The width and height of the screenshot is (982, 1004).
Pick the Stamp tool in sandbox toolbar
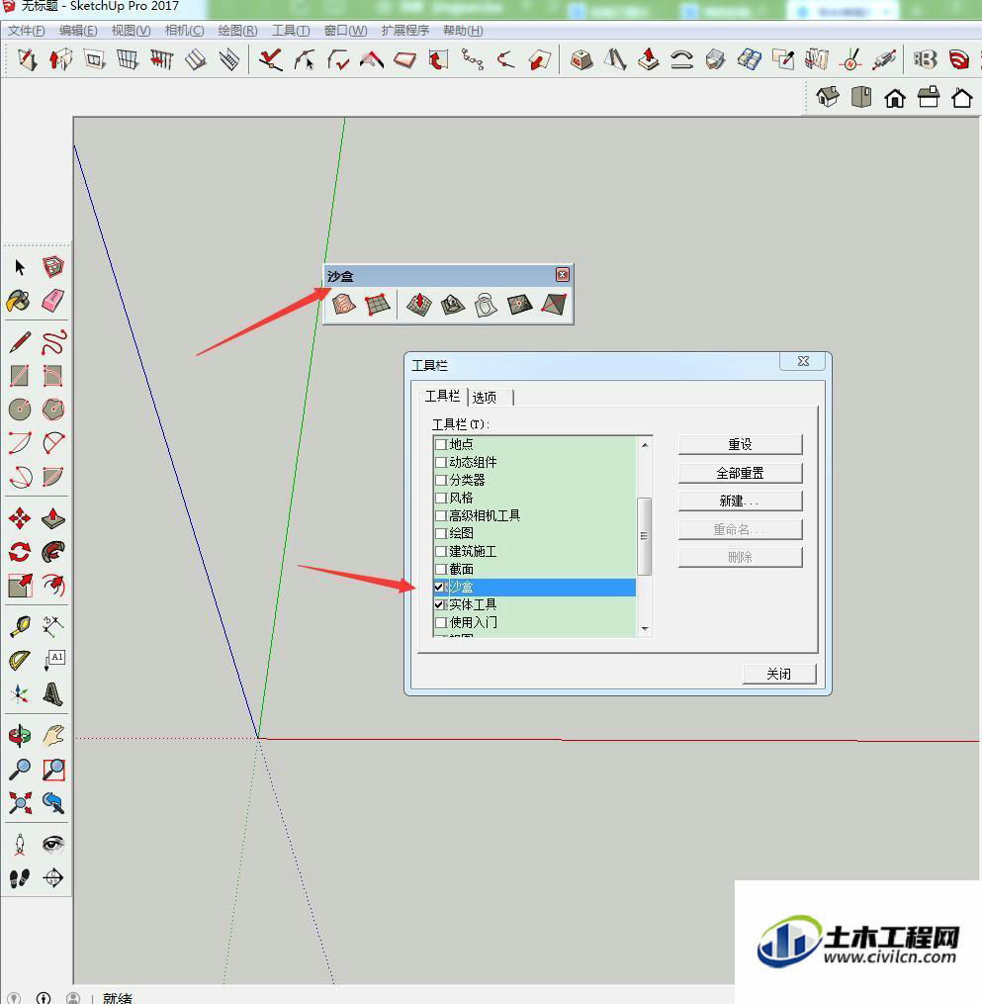(453, 304)
